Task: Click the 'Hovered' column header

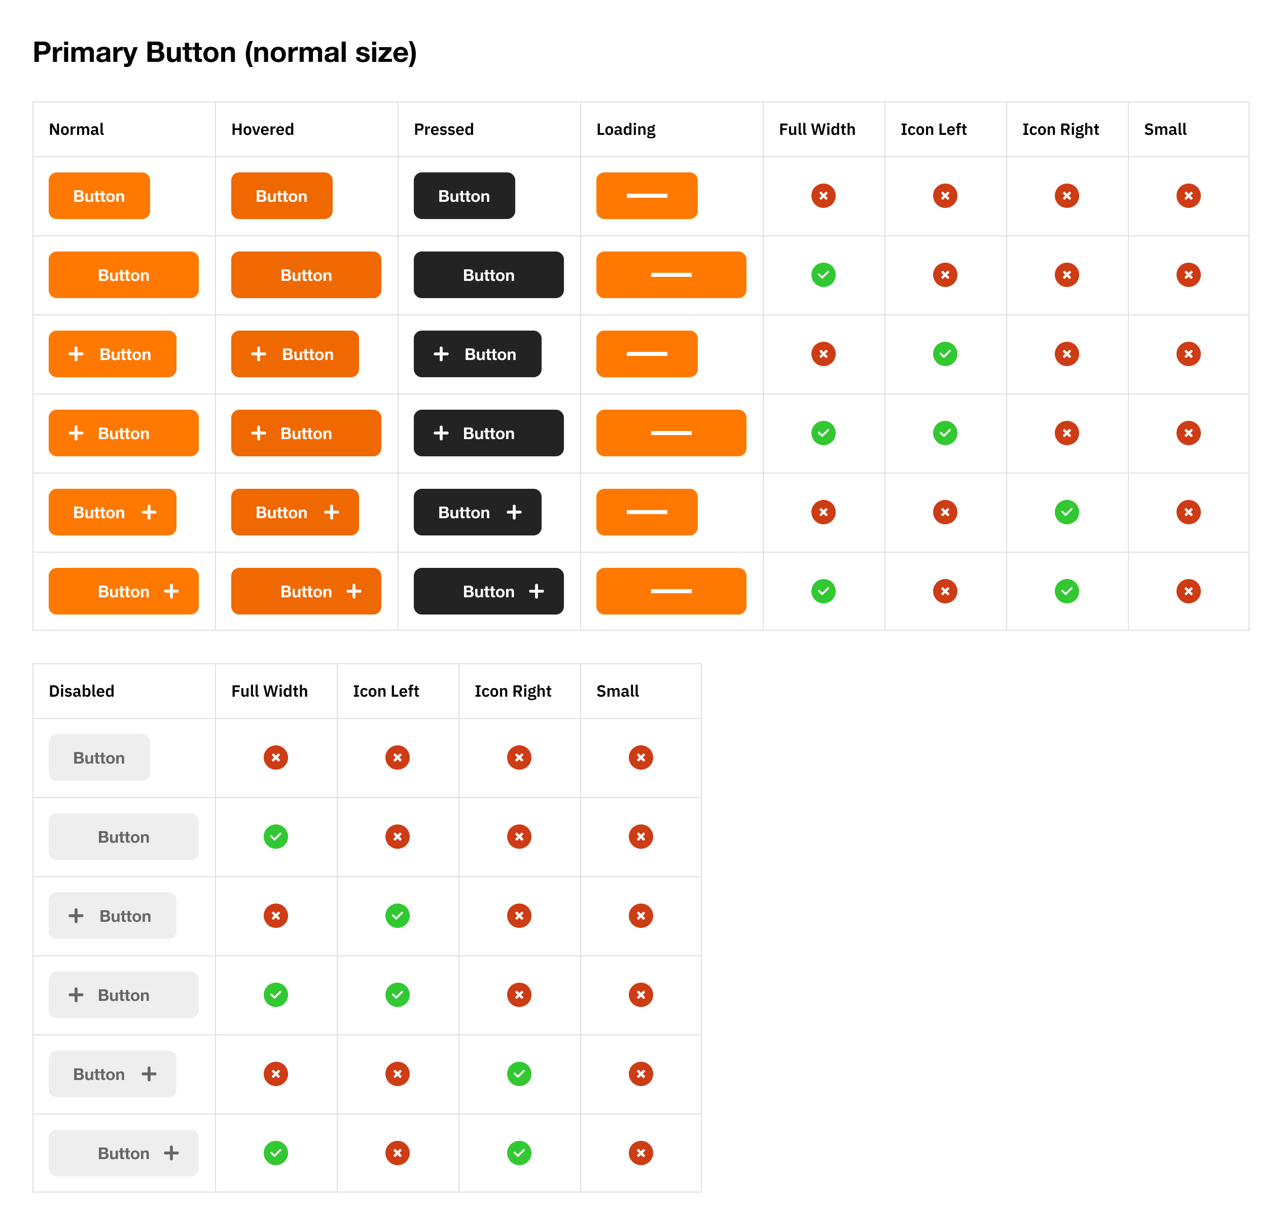Action: click(263, 129)
